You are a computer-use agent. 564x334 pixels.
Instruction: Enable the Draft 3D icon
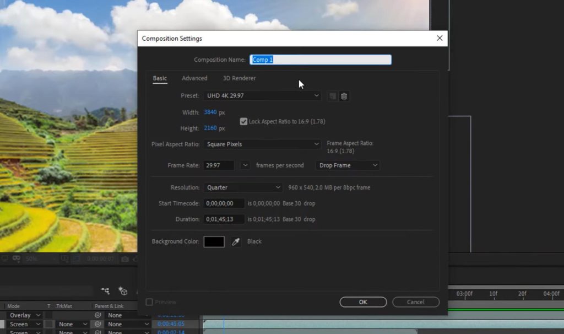[x=123, y=291]
